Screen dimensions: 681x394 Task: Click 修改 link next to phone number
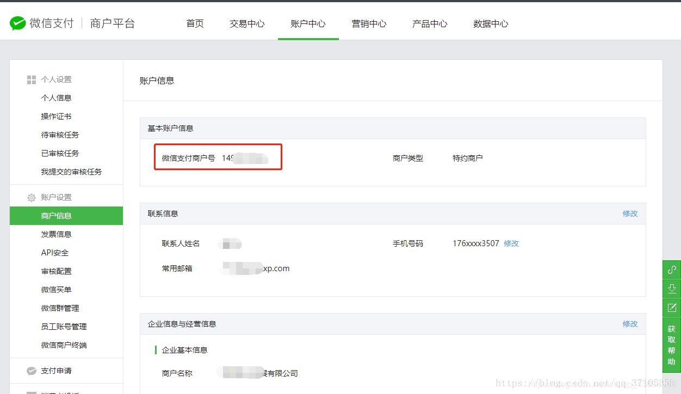click(511, 243)
